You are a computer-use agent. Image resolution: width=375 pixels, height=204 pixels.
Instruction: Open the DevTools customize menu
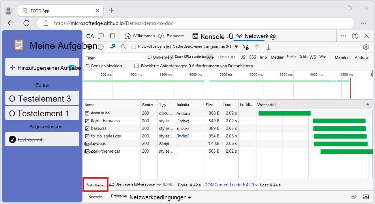click(x=344, y=36)
